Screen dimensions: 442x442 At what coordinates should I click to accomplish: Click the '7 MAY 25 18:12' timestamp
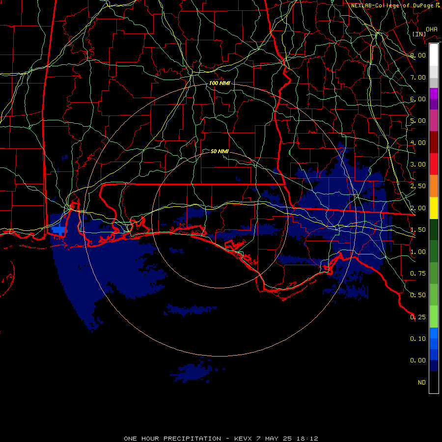(x=287, y=439)
